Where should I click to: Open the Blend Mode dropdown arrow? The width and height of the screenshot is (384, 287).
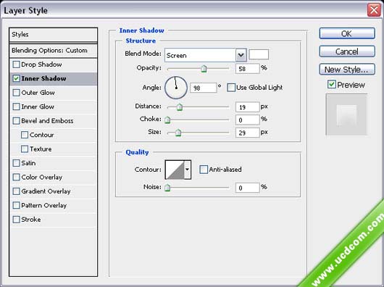pyautogui.click(x=241, y=55)
